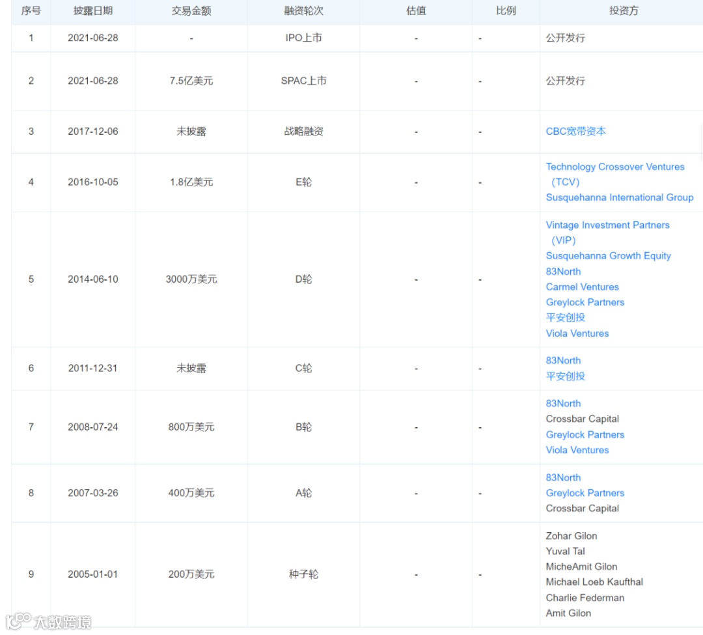Image resolution: width=703 pixels, height=635 pixels.
Task: Click 未披露 amount in C轮 row
Action: (x=191, y=369)
